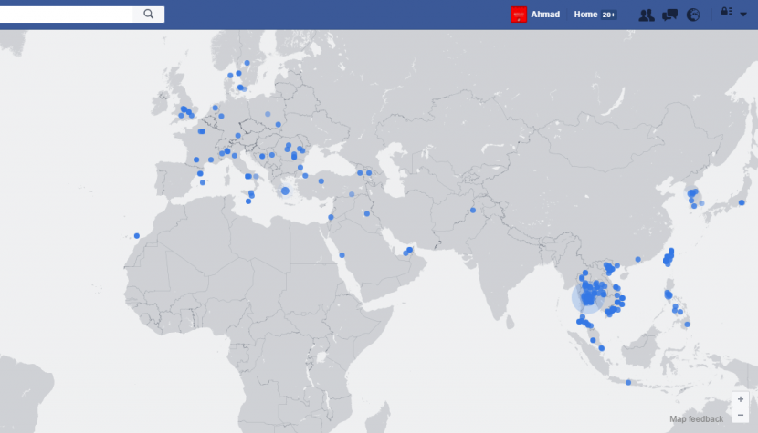Go to the Home tab
Viewport: 758px width, 433px height.
585,15
